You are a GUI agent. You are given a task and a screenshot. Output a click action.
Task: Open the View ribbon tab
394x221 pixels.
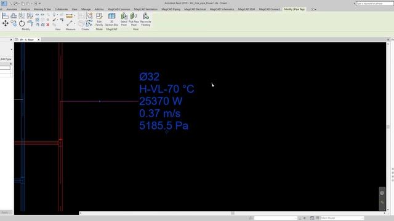(x=74, y=9)
